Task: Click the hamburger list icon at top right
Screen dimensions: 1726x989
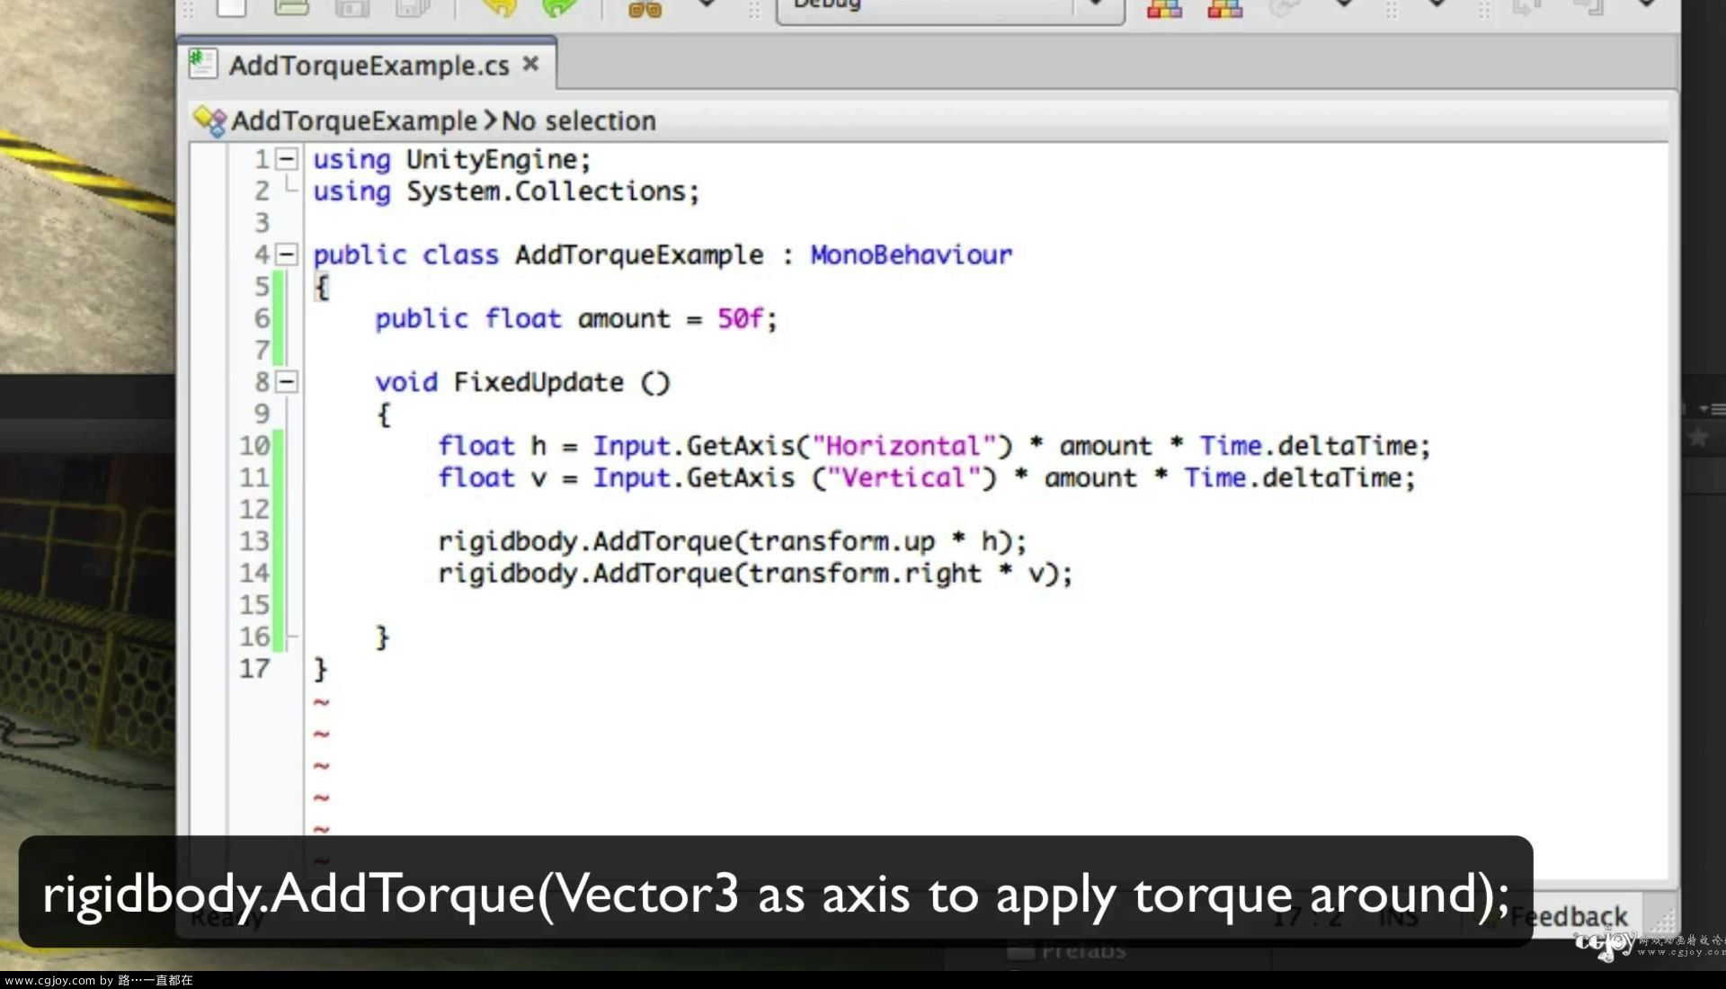Action: 1717,408
